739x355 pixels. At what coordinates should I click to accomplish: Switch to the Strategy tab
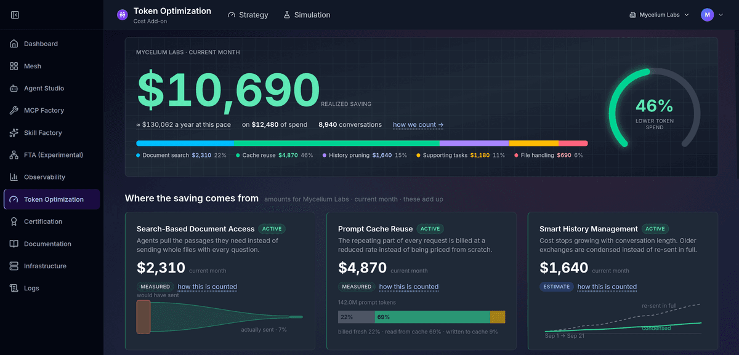pos(248,15)
